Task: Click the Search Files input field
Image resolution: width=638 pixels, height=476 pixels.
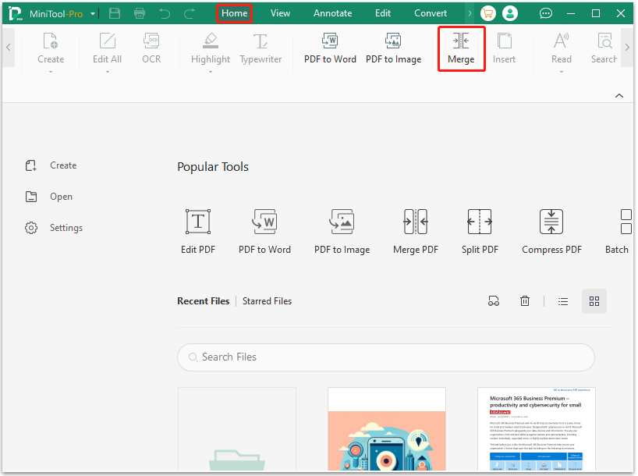Action: (386, 357)
